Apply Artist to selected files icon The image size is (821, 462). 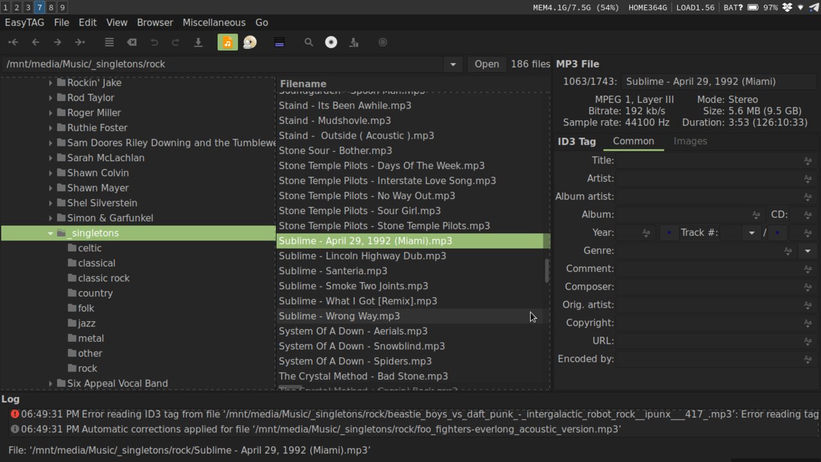coord(808,179)
